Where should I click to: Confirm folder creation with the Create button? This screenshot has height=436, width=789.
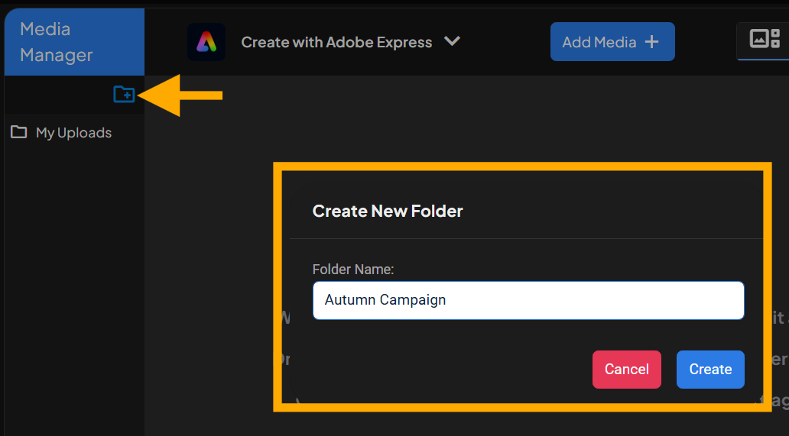point(710,370)
